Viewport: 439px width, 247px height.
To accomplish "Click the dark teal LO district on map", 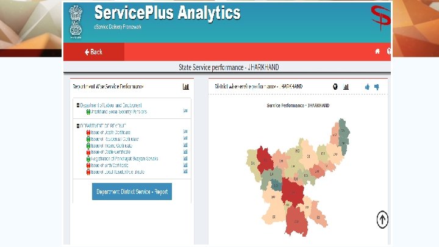I will [x=276, y=185].
